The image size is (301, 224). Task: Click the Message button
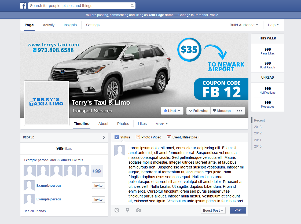[222, 111]
